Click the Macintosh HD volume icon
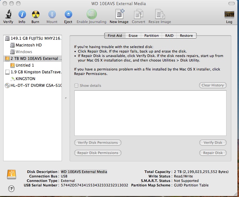The height and width of the screenshot is (197, 239). point(12,45)
